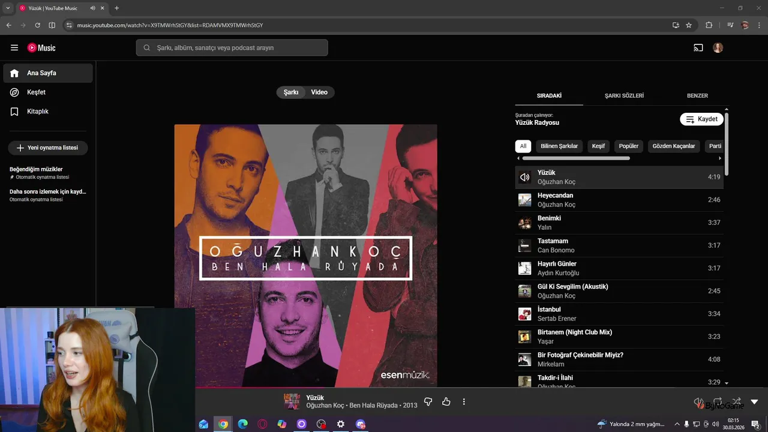Play Gül Ki Sevgilim (Akustik)
This screenshot has height=432, width=768.
619,291
